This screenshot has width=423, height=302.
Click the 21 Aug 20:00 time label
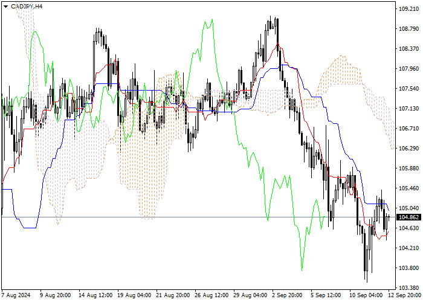[x=173, y=295]
